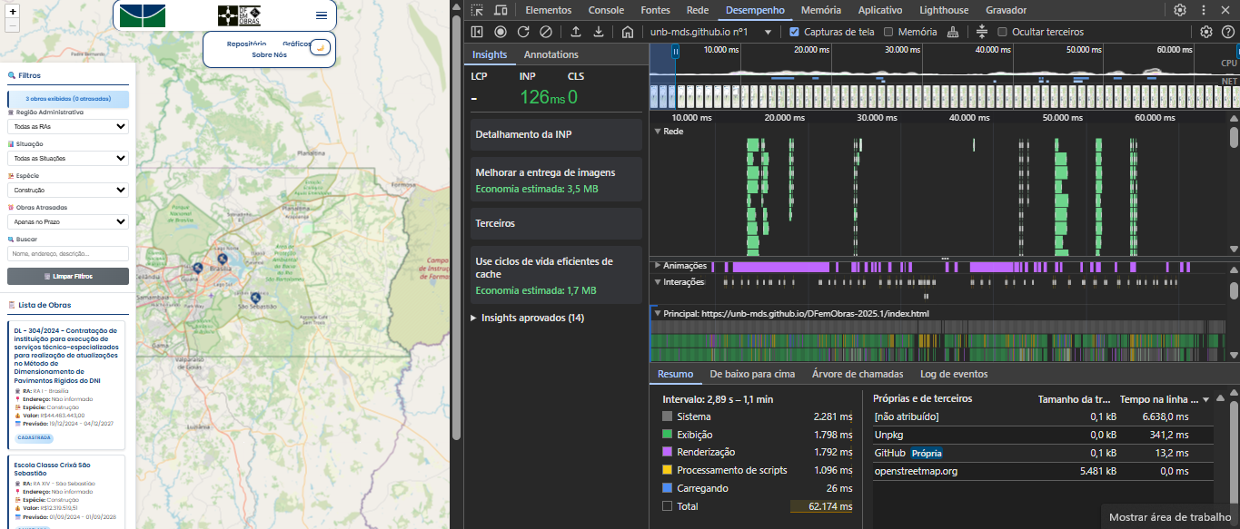
Task: Switch to Árvore de chamadas tab
Action: [x=858, y=374]
